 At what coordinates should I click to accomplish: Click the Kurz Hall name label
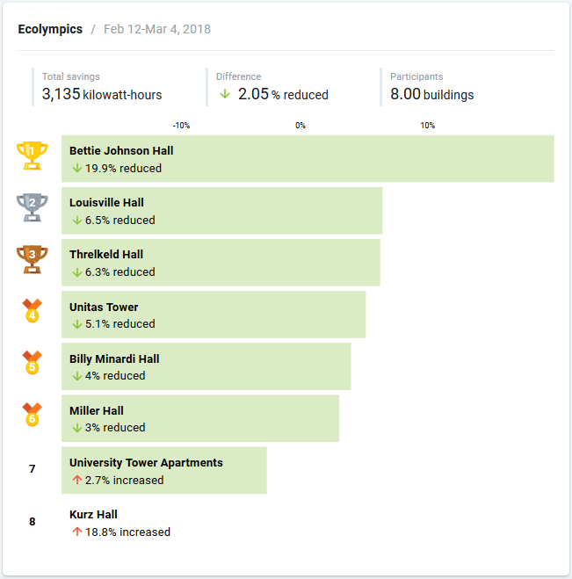click(x=93, y=514)
